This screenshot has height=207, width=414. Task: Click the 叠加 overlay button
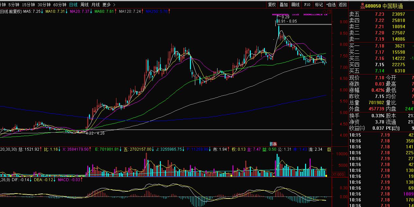point(284,5)
